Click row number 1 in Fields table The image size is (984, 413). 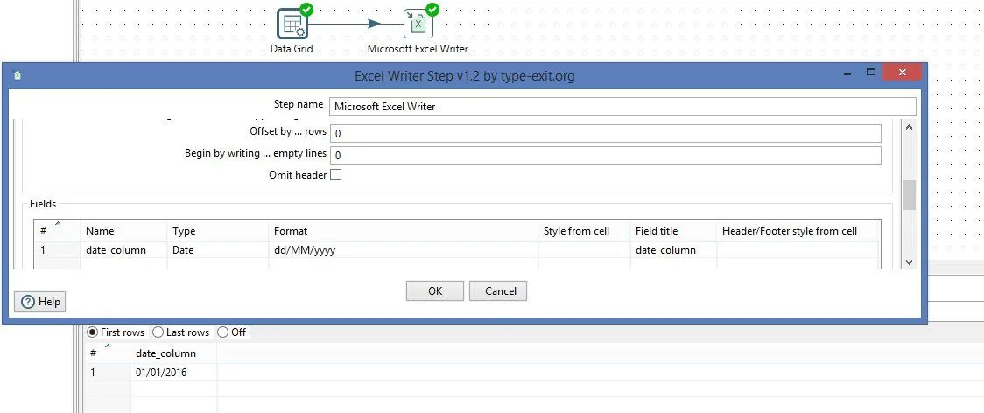(57, 249)
